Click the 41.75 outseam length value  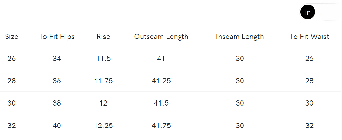click(x=161, y=125)
